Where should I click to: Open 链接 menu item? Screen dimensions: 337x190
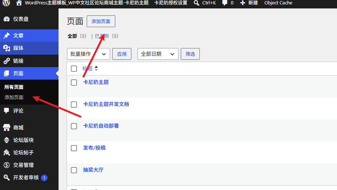coord(29,61)
